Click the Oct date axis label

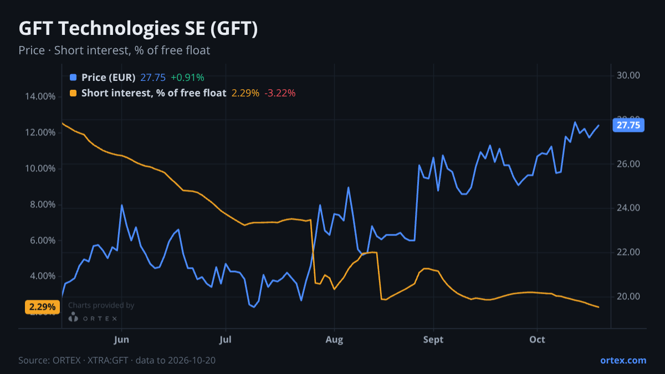(x=537, y=340)
